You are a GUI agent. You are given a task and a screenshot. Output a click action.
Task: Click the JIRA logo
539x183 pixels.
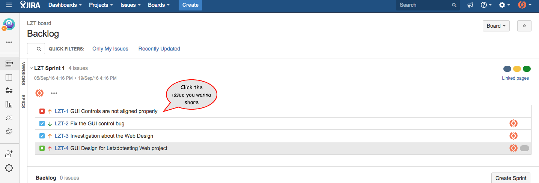pos(31,5)
